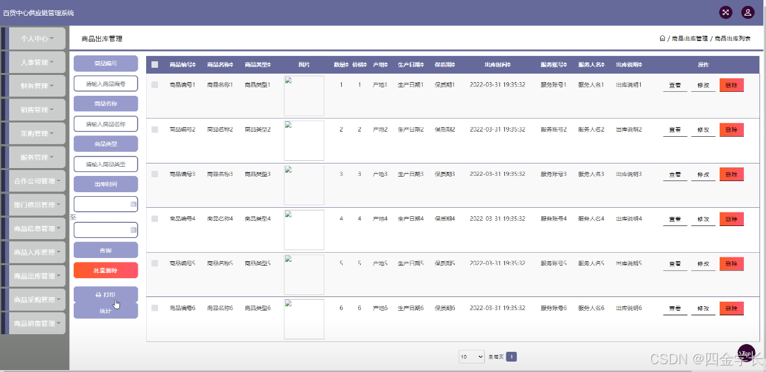Click the 出库说明5 cell
This screenshot has height=372, width=766.
[629, 263]
